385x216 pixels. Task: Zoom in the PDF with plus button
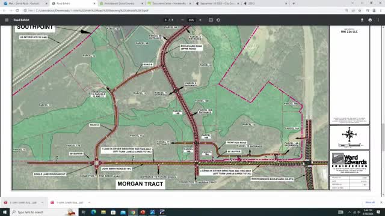(x=200, y=20)
